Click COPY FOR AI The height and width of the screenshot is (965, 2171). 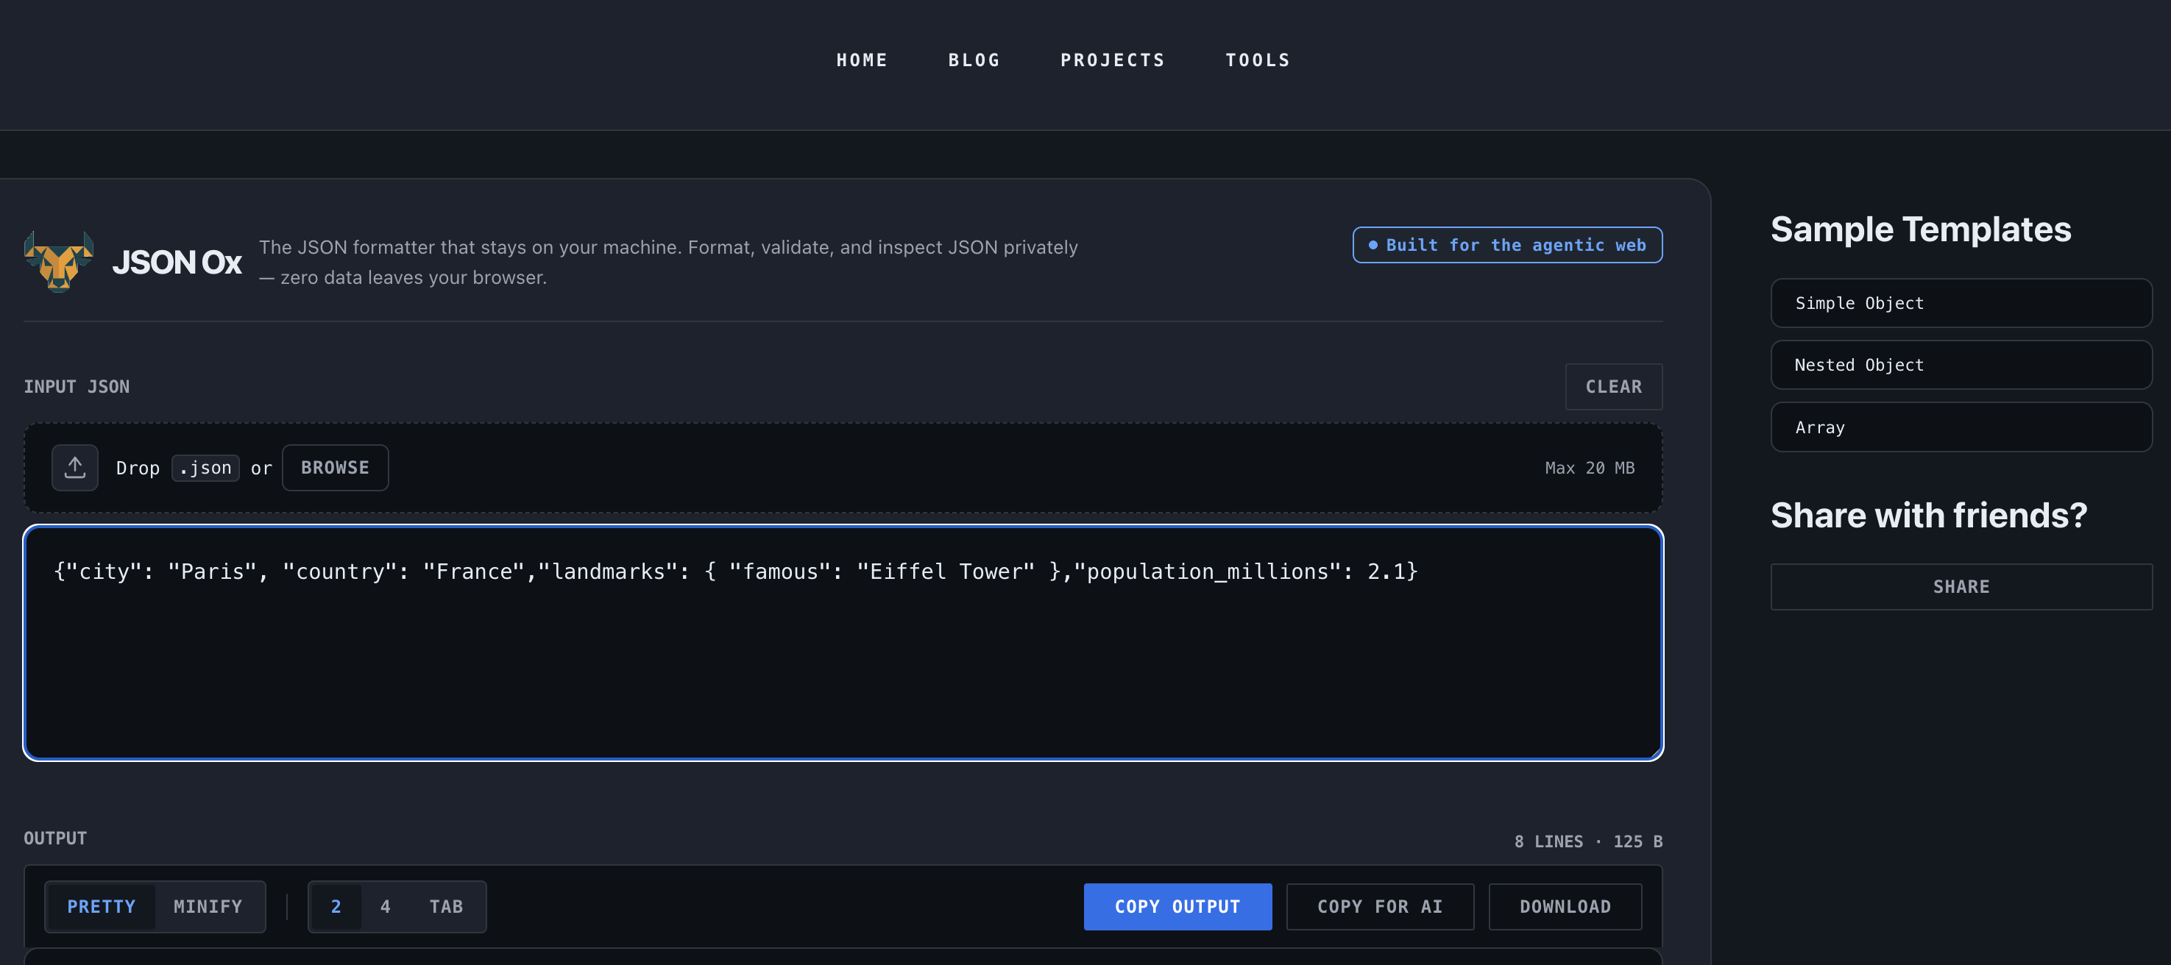point(1379,907)
